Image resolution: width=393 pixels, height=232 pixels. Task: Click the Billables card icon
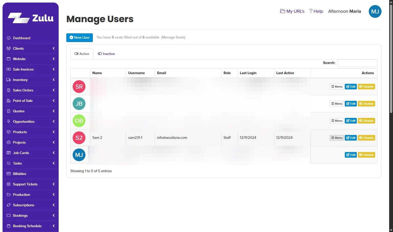coord(8,174)
